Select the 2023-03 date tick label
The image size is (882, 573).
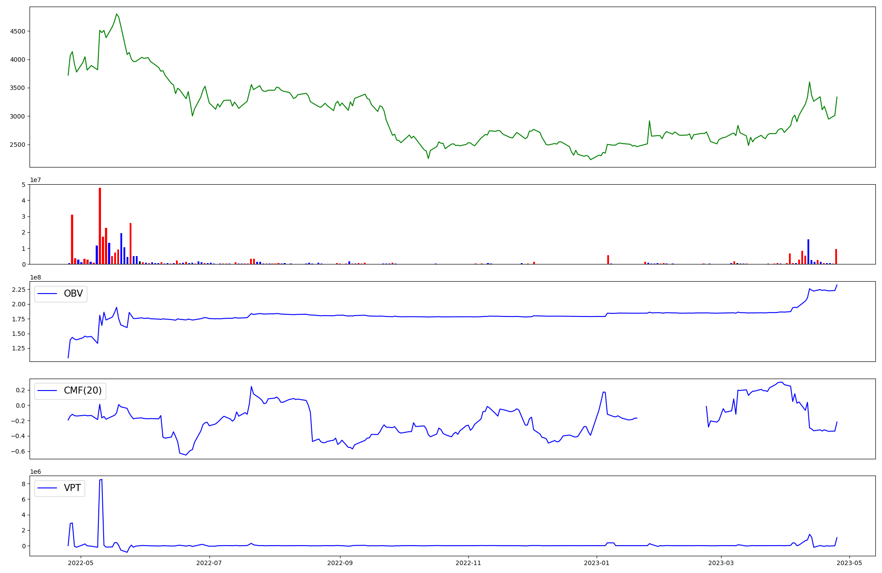pos(721,563)
